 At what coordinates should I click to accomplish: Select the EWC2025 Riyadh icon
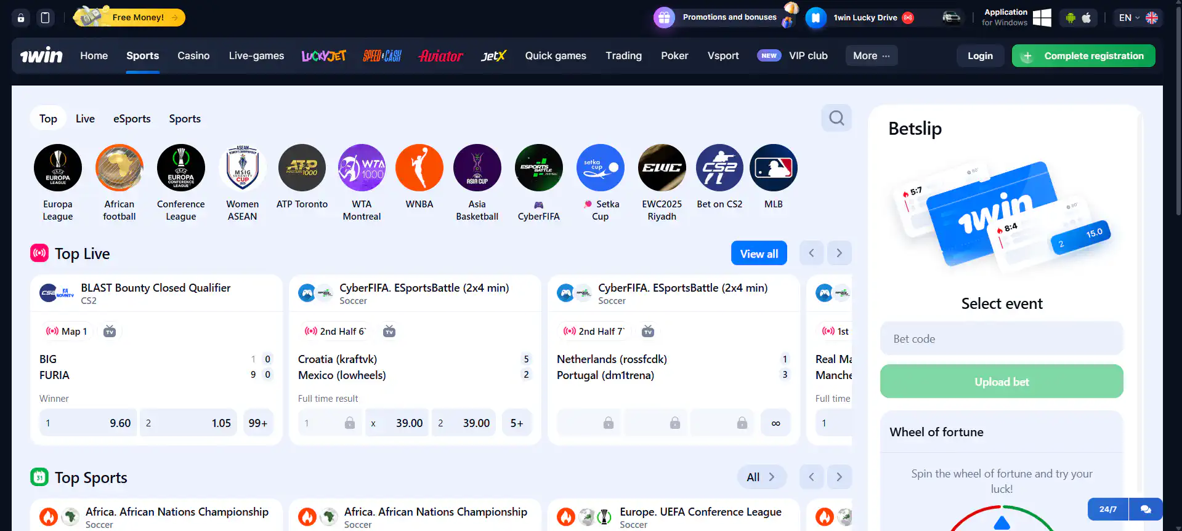(x=662, y=168)
